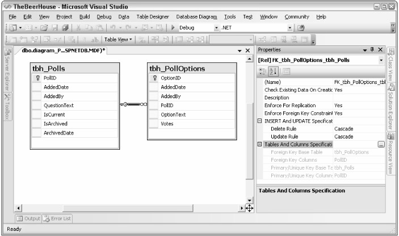The image size is (399, 236).
Task: Click the diagram pan navigation icon
Action: click(x=249, y=208)
